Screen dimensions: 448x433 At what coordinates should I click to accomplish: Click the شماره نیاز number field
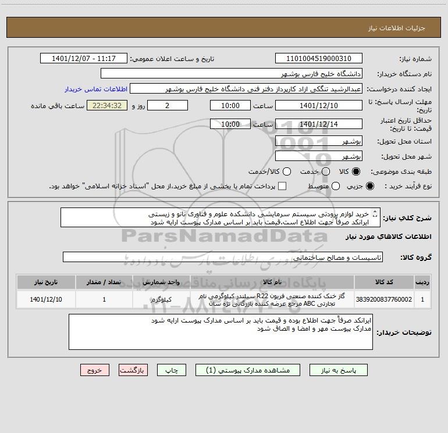pyautogui.click(x=319, y=58)
